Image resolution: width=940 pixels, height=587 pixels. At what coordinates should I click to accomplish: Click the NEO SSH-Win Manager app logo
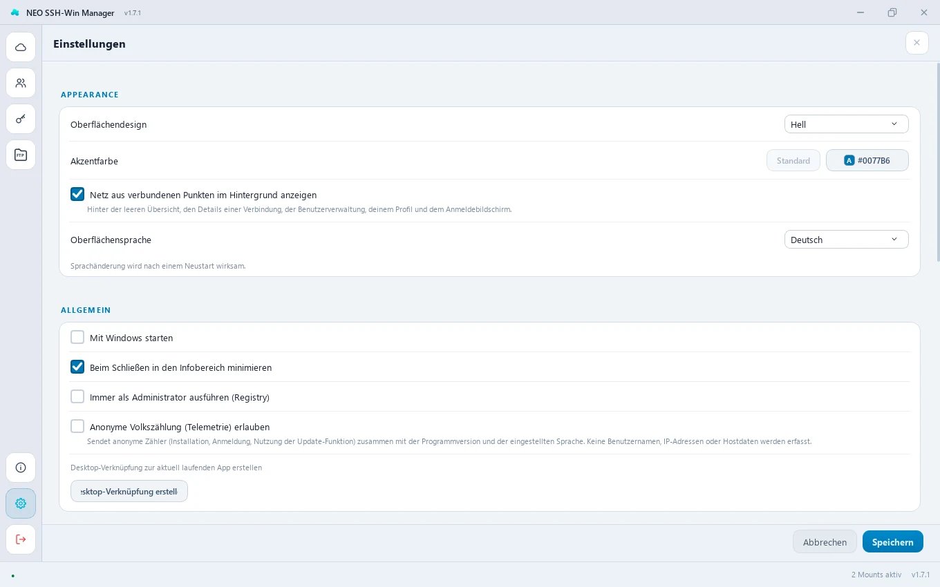click(x=15, y=12)
